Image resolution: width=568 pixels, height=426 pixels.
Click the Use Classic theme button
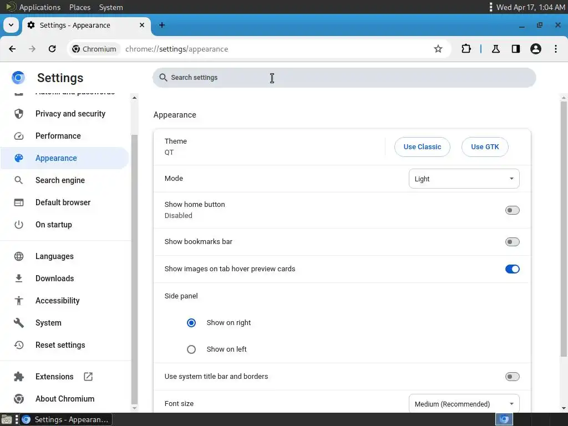[x=422, y=146]
